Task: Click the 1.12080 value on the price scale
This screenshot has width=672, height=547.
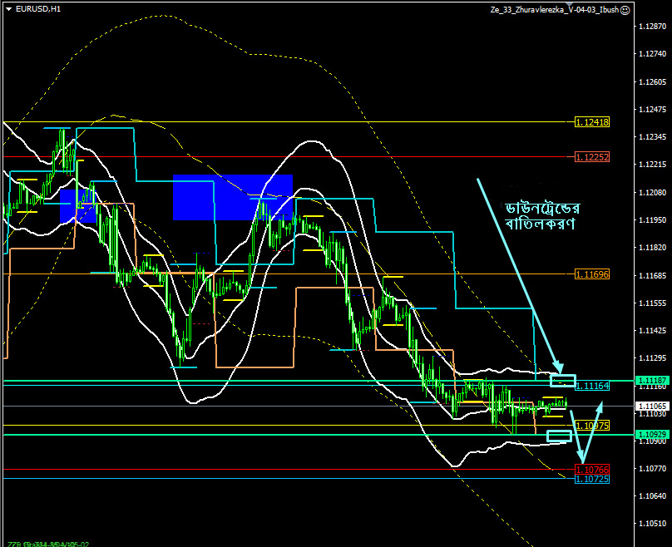Action: [x=653, y=192]
